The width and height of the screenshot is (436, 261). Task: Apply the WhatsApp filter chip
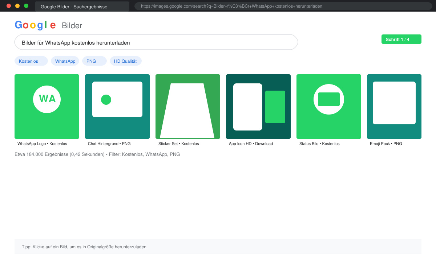(65, 61)
